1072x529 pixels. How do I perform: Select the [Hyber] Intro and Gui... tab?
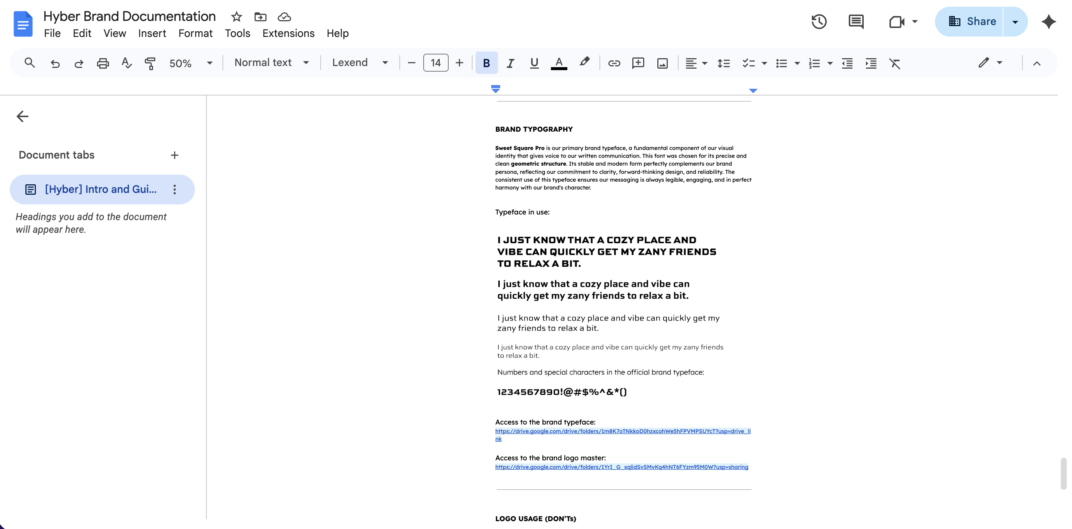pos(102,190)
